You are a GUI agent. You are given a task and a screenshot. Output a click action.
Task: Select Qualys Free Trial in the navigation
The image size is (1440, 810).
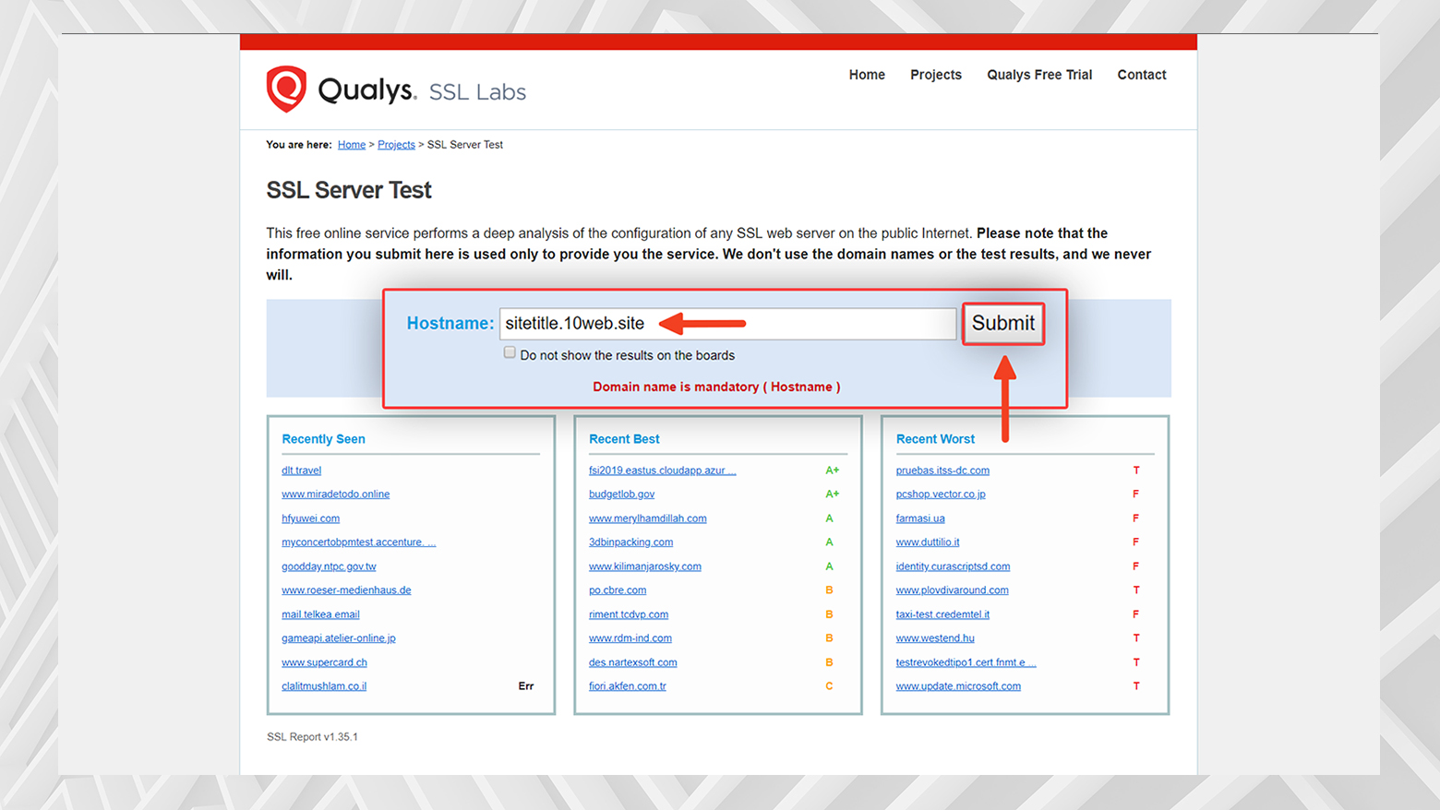(x=1038, y=75)
